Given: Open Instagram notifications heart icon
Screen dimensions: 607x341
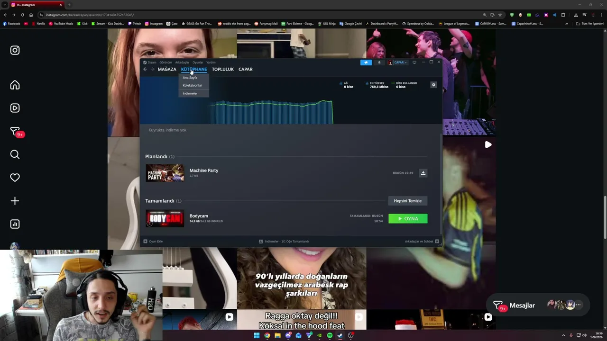Looking at the screenshot, I should 15,178.
